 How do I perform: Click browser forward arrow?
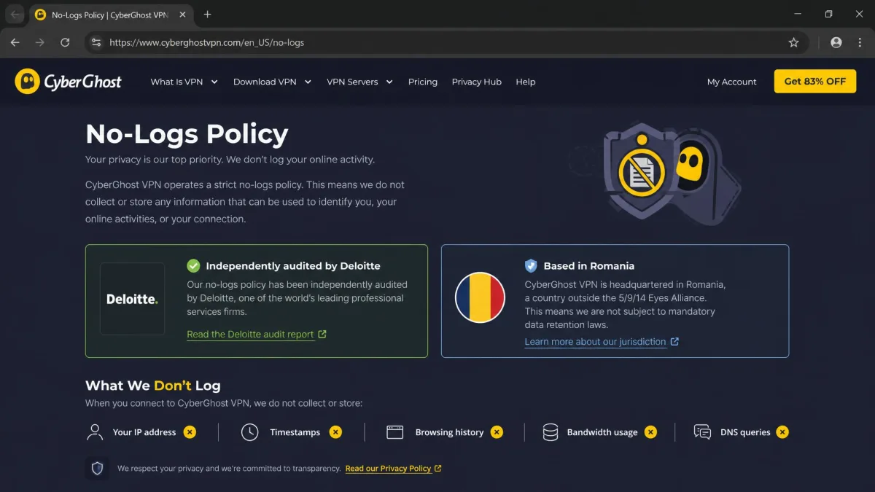point(40,42)
